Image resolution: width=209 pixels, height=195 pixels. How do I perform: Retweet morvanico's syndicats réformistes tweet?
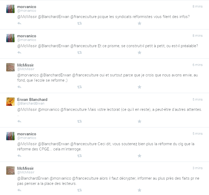tap(79, 23)
